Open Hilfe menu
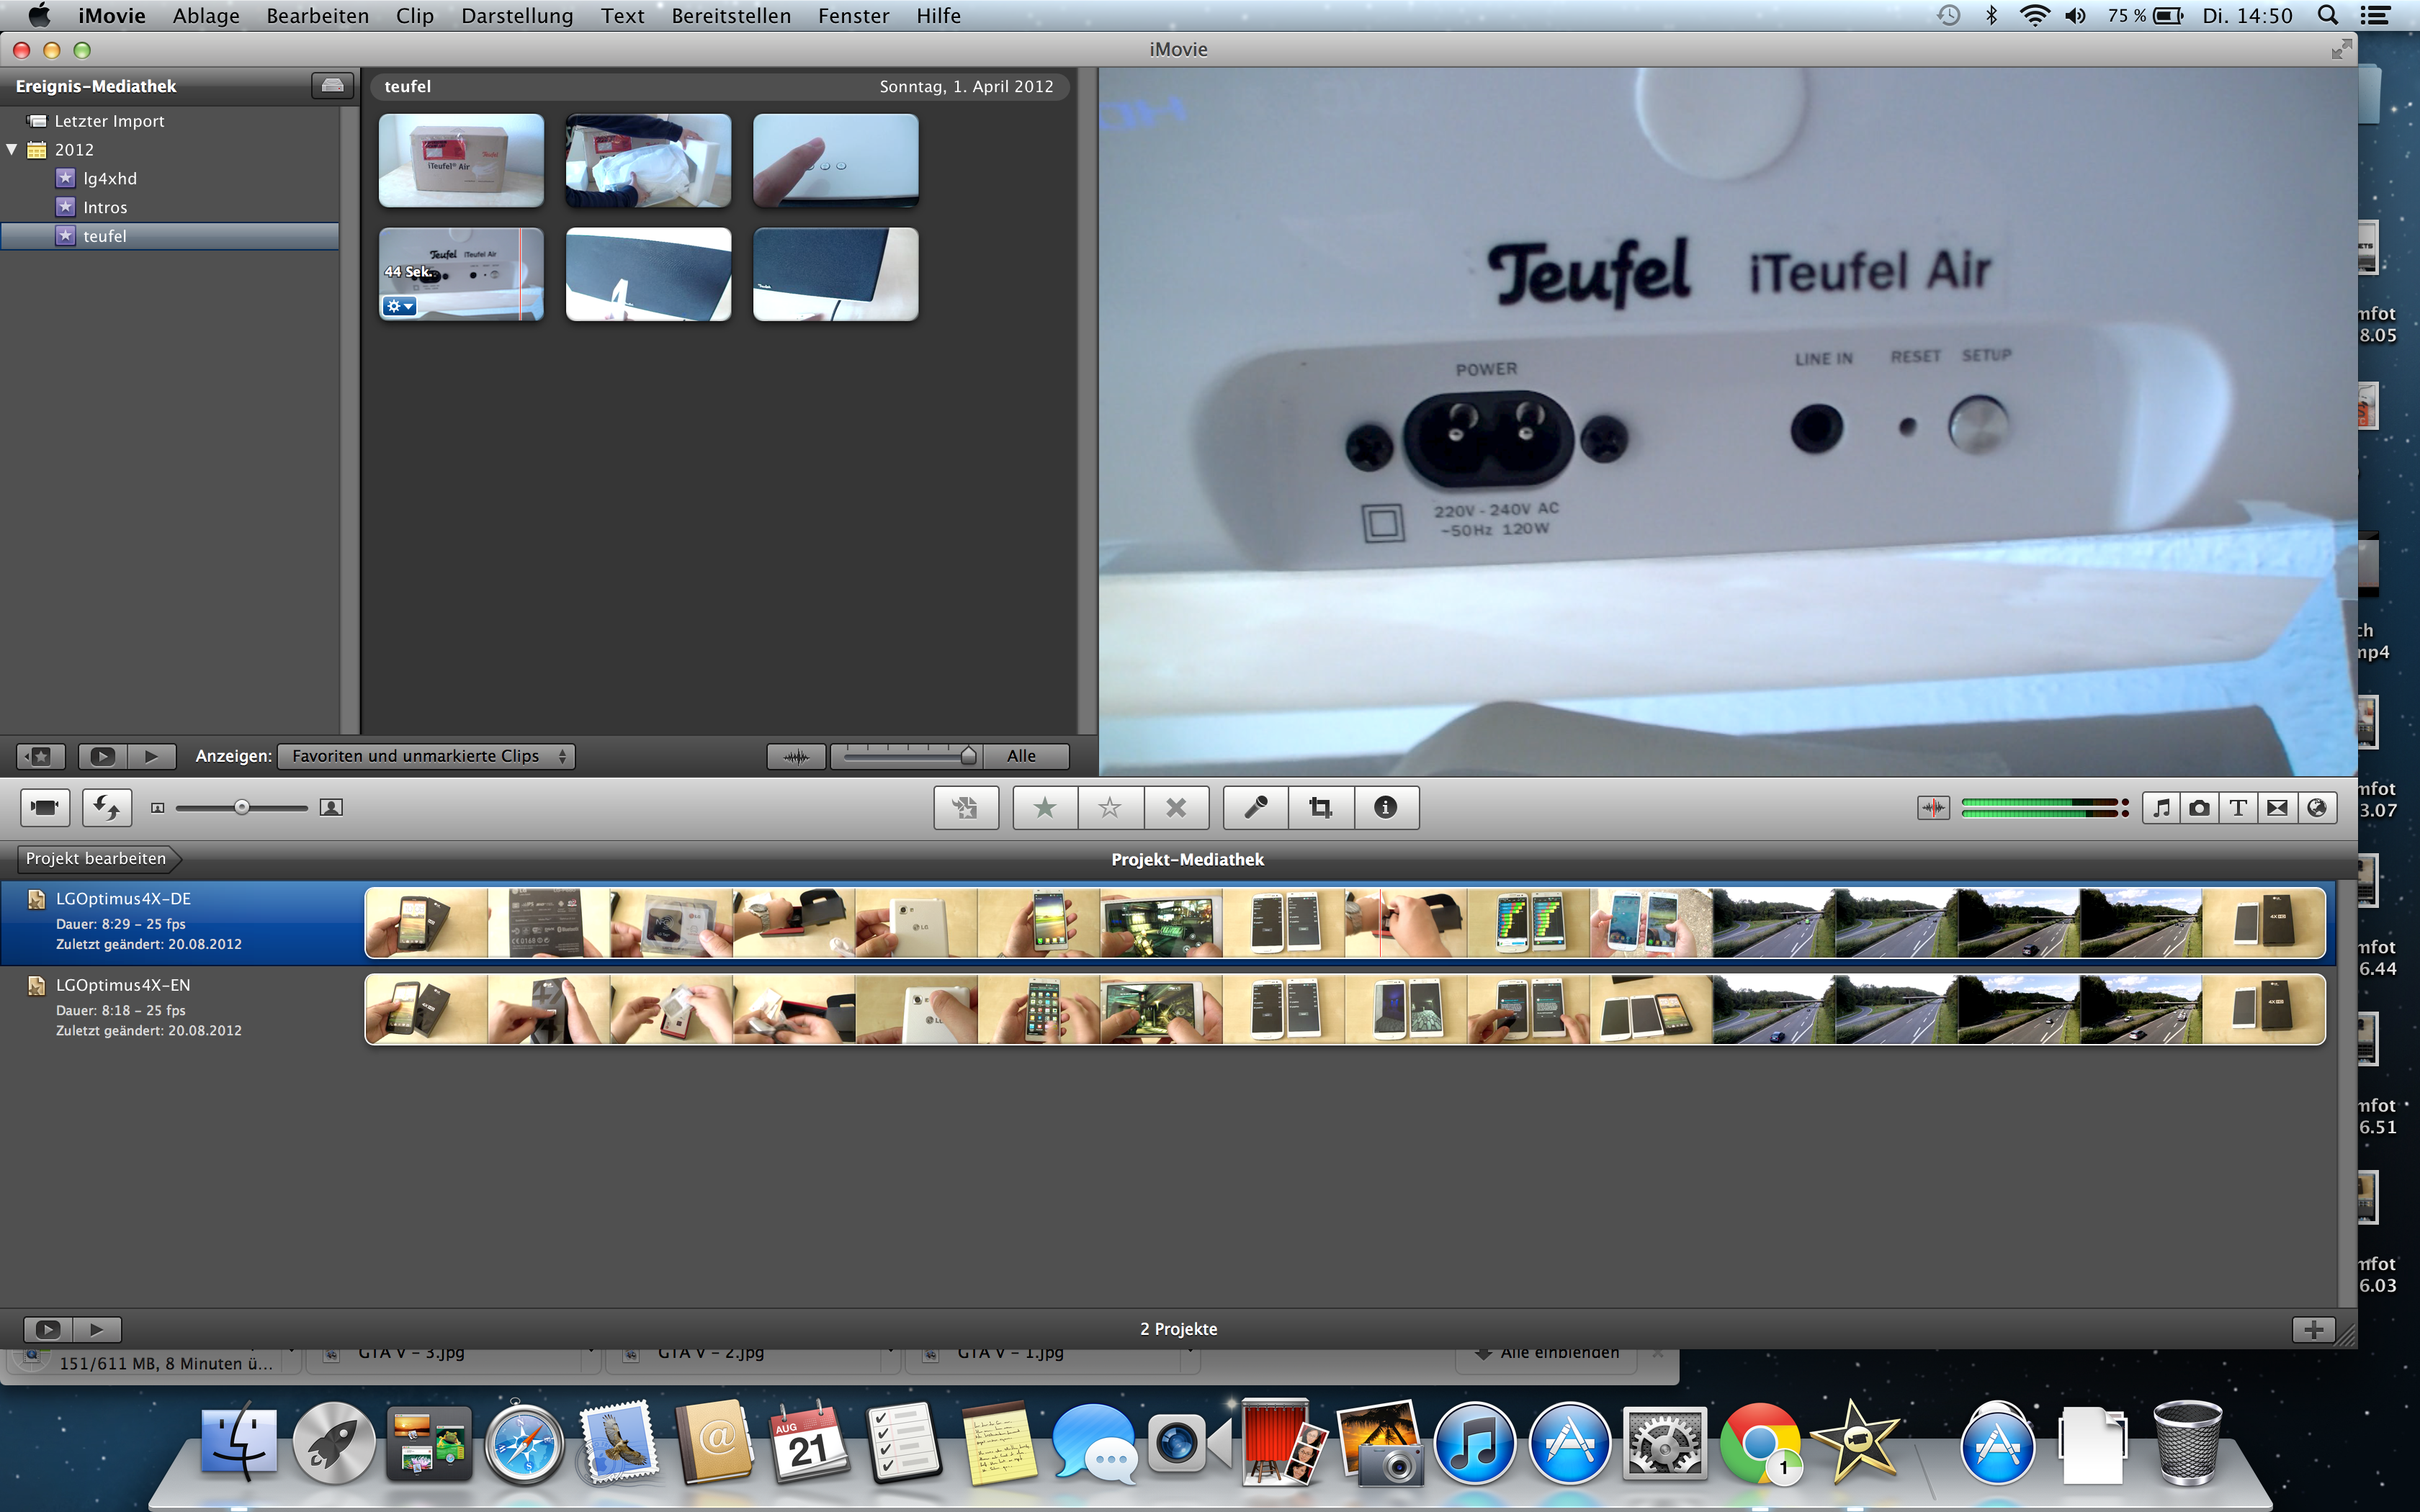The width and height of the screenshot is (2420, 1512). pos(938,16)
